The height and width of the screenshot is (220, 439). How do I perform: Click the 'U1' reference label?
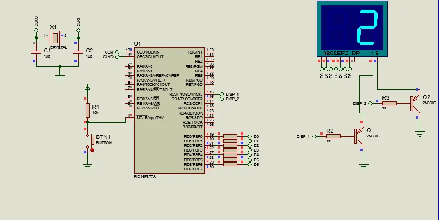(137, 44)
